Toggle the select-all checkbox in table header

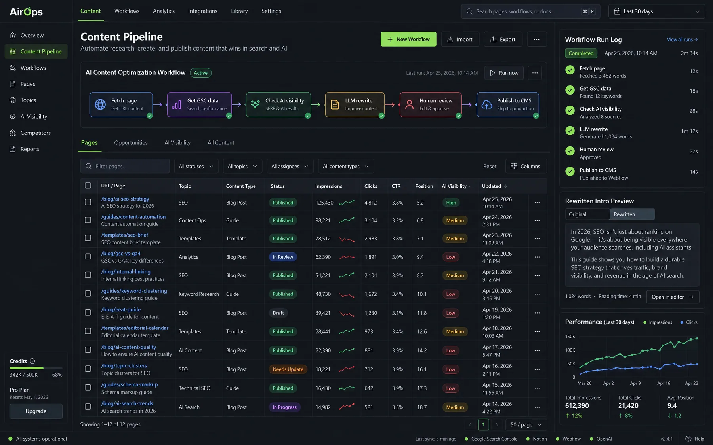tap(88, 186)
